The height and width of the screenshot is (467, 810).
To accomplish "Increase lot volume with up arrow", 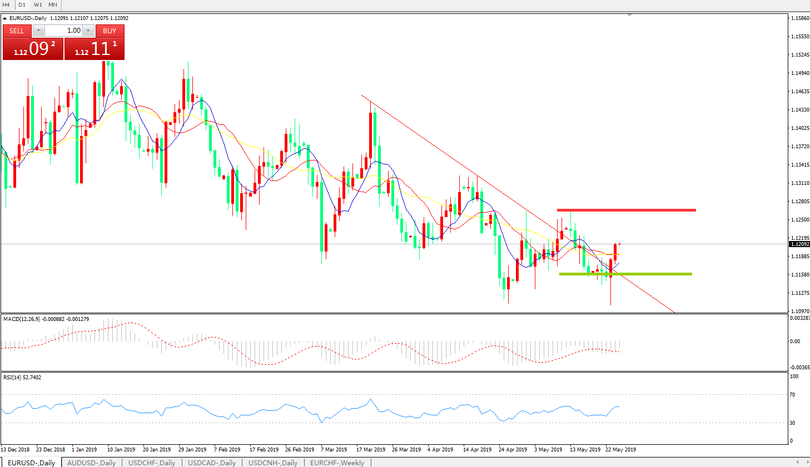I will (88, 31).
